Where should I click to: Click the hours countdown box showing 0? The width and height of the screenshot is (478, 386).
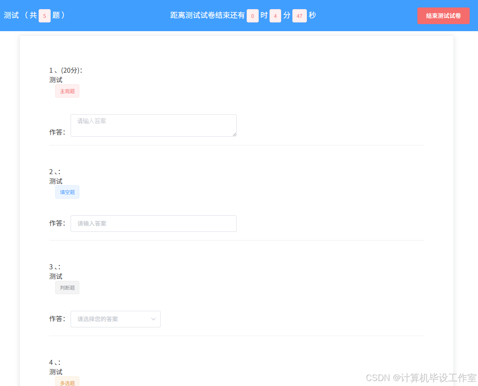click(x=252, y=16)
